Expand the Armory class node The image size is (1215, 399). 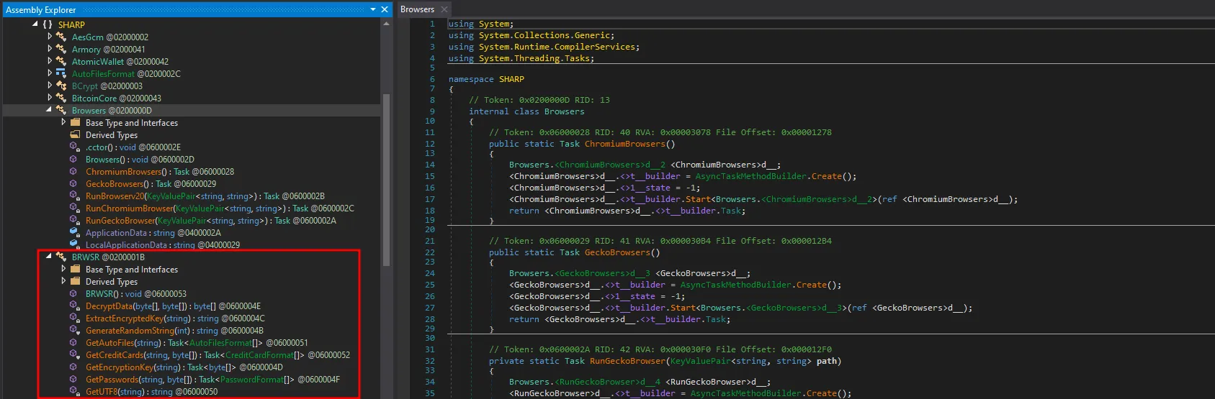(50, 50)
